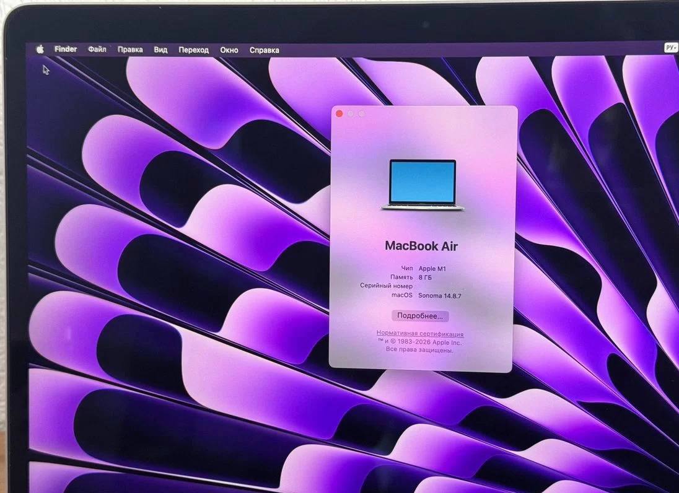Open the Apple menu
Screen dimensions: 679x493
coord(40,50)
